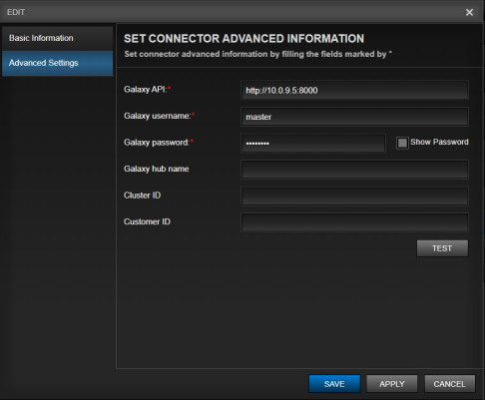Apply changes with the APPLY button
The image size is (485, 400).
(x=392, y=384)
